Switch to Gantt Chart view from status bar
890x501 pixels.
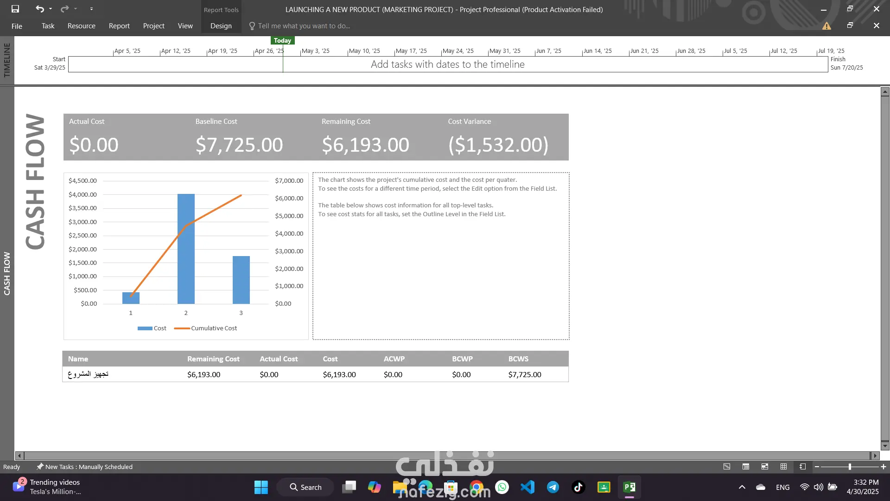(727, 467)
